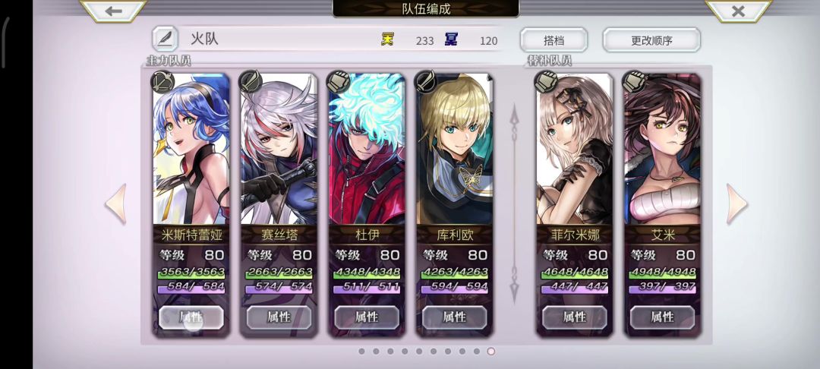Go to next team with right arrow
820x369 pixels.
point(736,203)
